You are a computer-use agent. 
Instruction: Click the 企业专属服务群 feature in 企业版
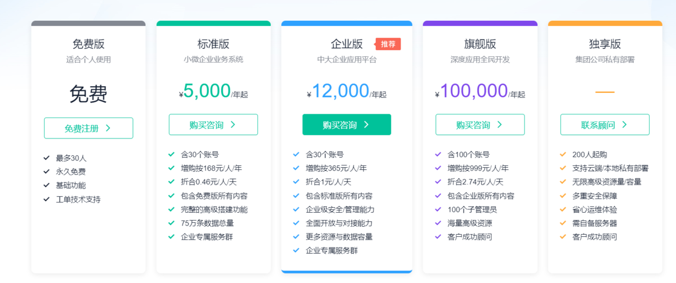[x=332, y=250]
